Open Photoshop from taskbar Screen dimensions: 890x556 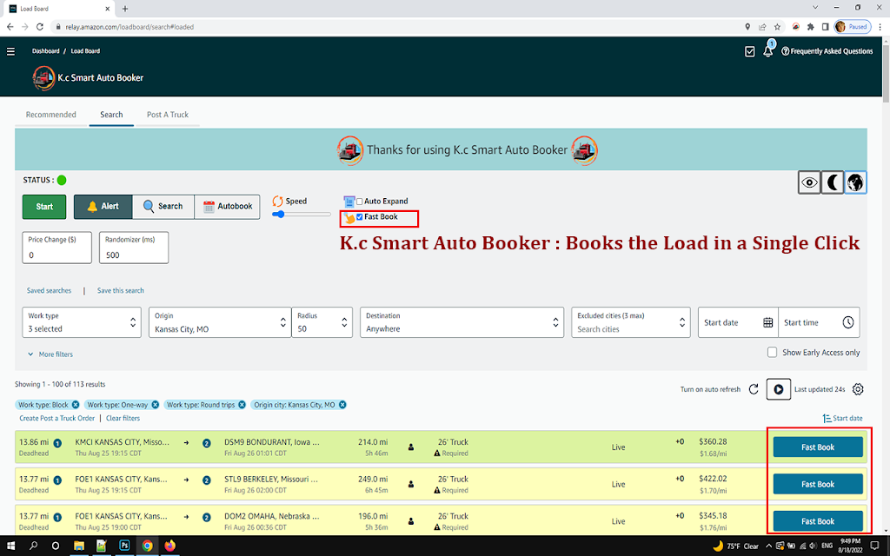[124, 546]
